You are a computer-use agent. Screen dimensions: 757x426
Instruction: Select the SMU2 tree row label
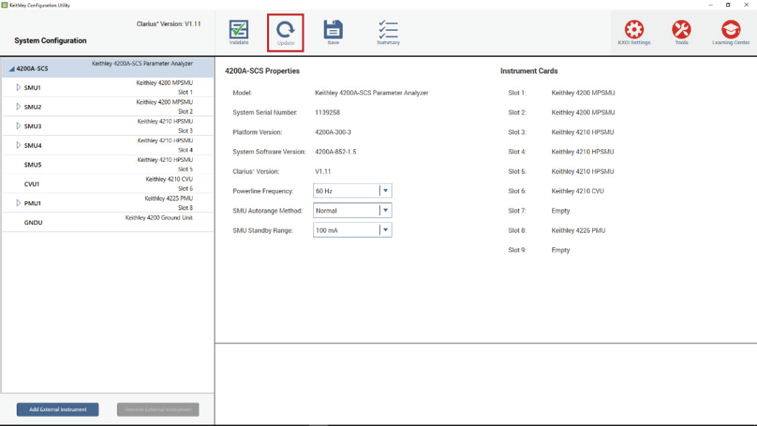point(33,107)
